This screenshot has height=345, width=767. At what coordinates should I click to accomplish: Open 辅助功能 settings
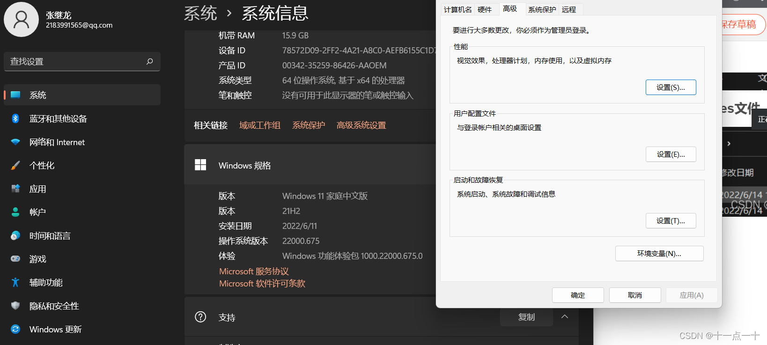[82, 282]
